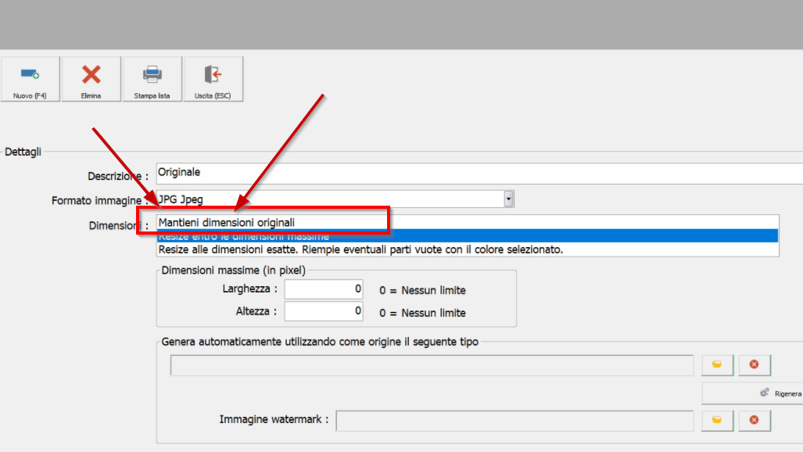Choose Resize alle dimensioni esatte option
803x452 pixels.
[468, 249]
